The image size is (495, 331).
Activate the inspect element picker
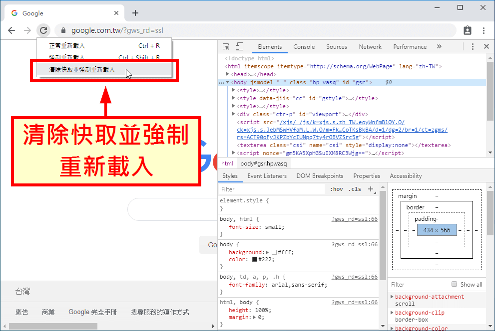coord(226,47)
